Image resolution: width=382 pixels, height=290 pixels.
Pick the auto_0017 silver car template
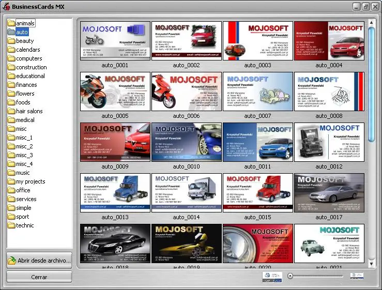pyautogui.click(x=329, y=193)
